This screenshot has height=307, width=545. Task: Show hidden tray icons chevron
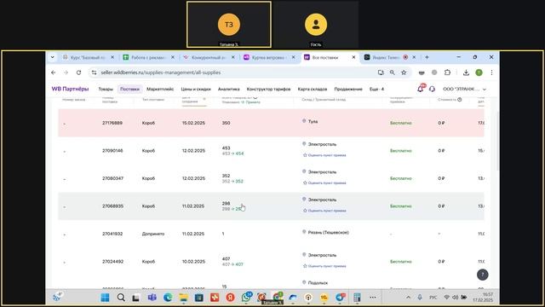409,298
